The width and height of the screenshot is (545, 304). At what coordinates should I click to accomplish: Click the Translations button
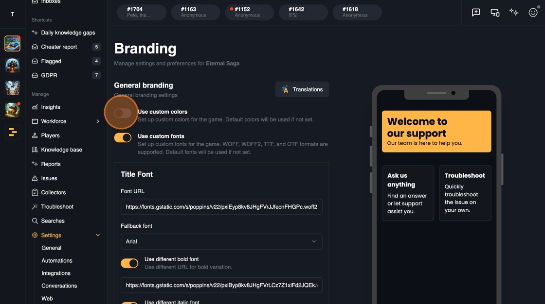pyautogui.click(x=302, y=89)
